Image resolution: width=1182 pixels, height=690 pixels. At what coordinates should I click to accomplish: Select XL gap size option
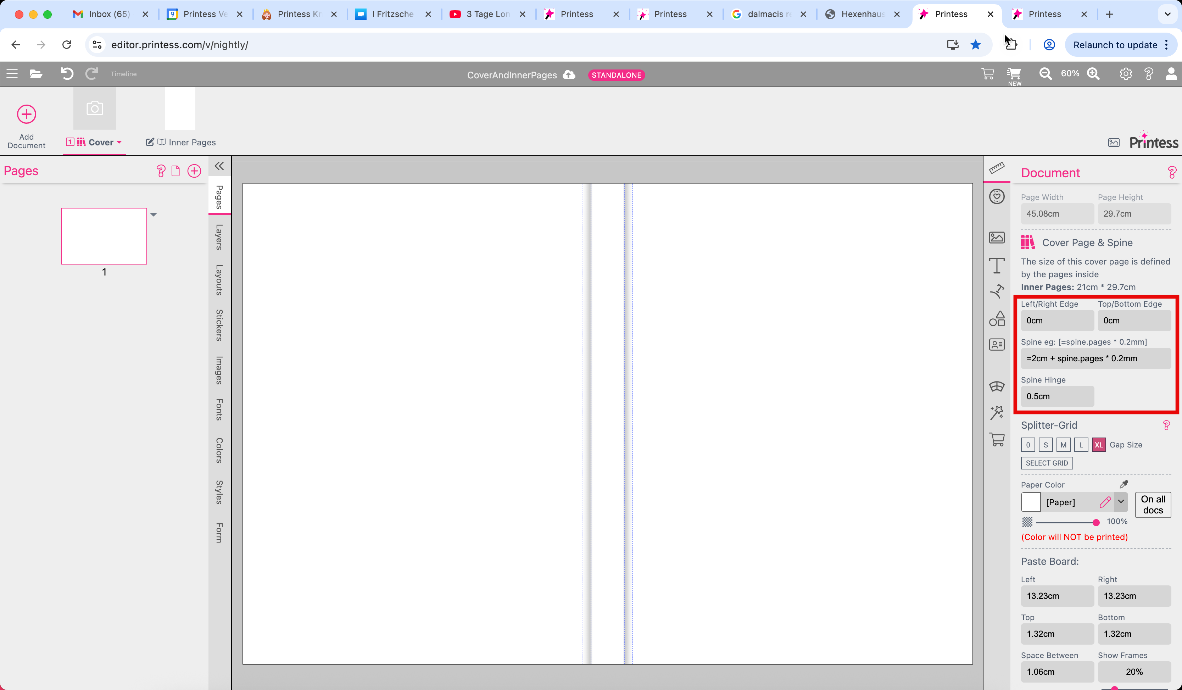[x=1099, y=445]
